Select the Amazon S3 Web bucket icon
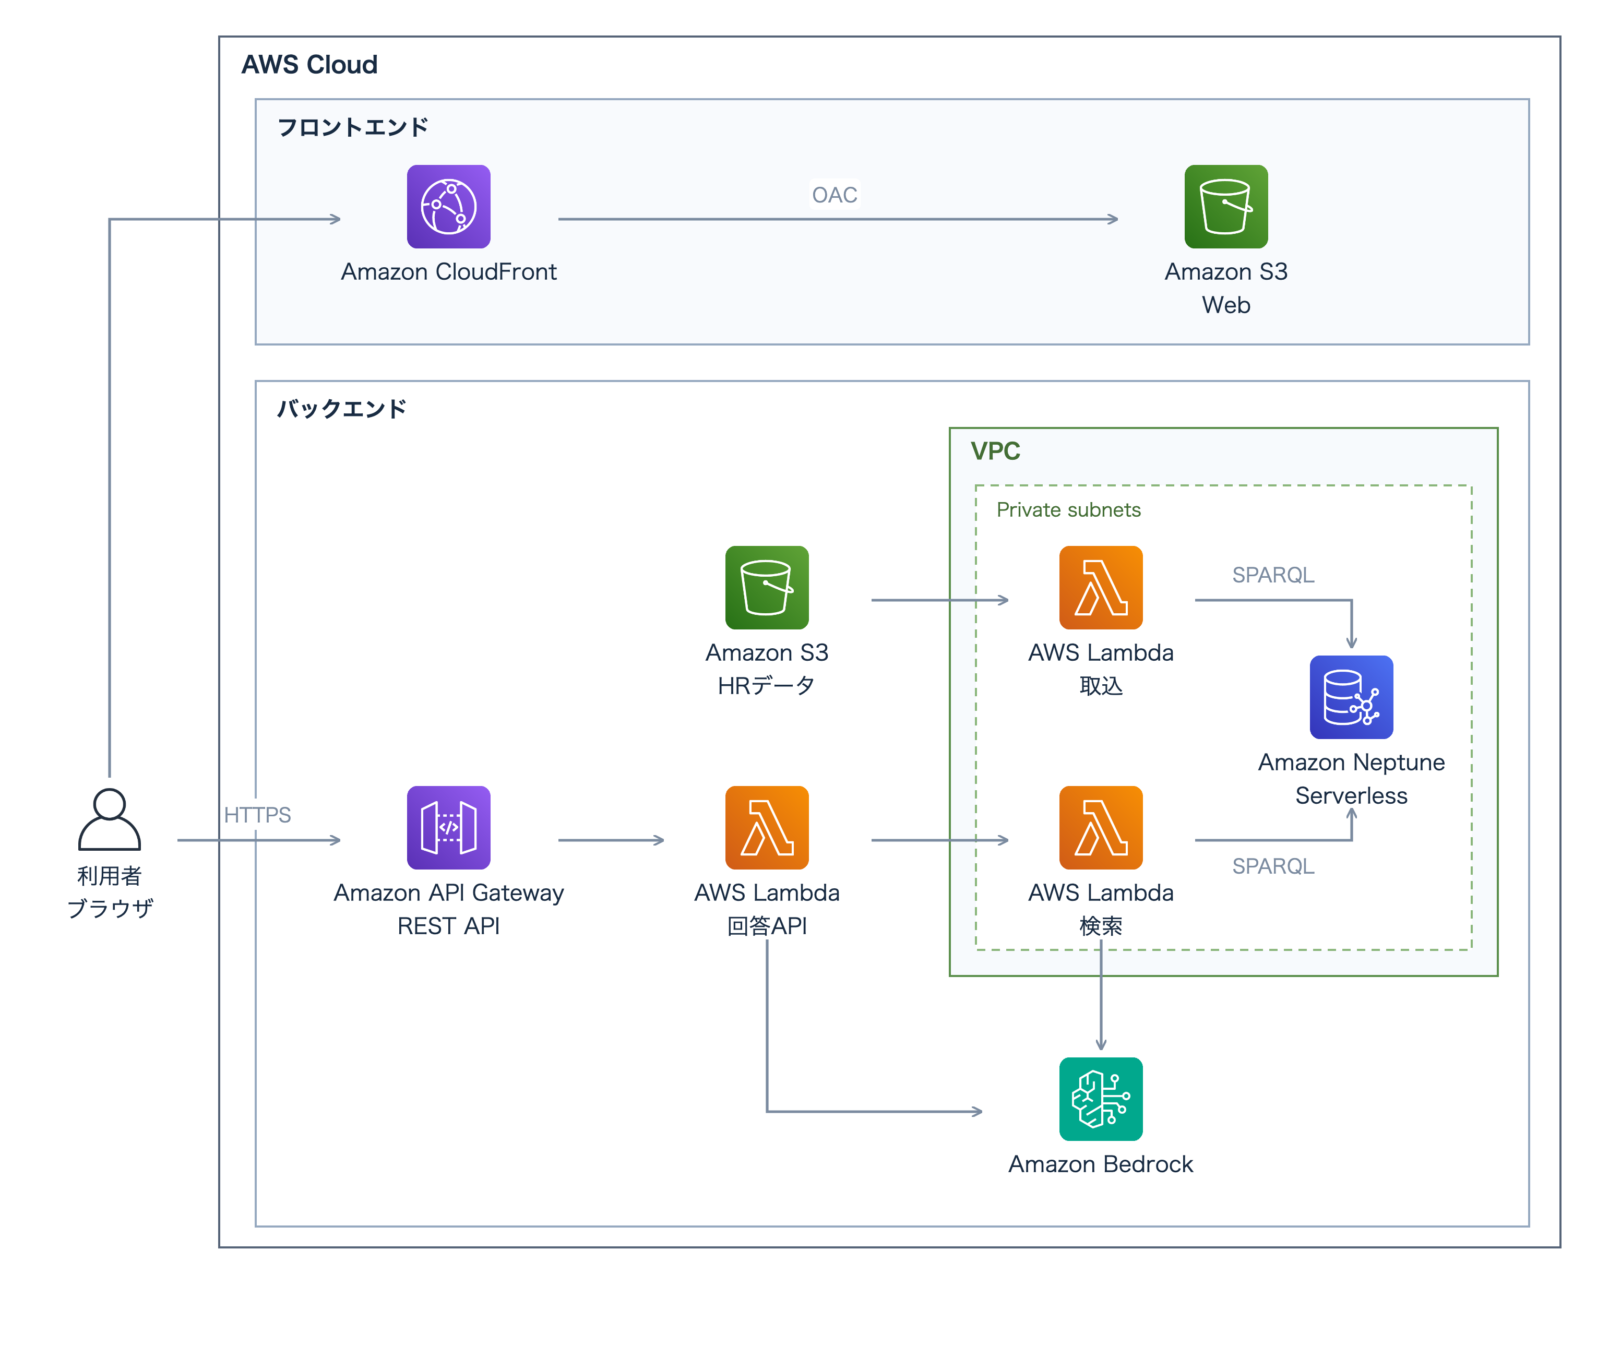The height and width of the screenshot is (1357, 1597). (x=1225, y=206)
